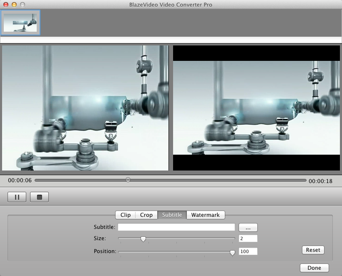Select the loaded clip thumbnail

click(x=20, y=23)
